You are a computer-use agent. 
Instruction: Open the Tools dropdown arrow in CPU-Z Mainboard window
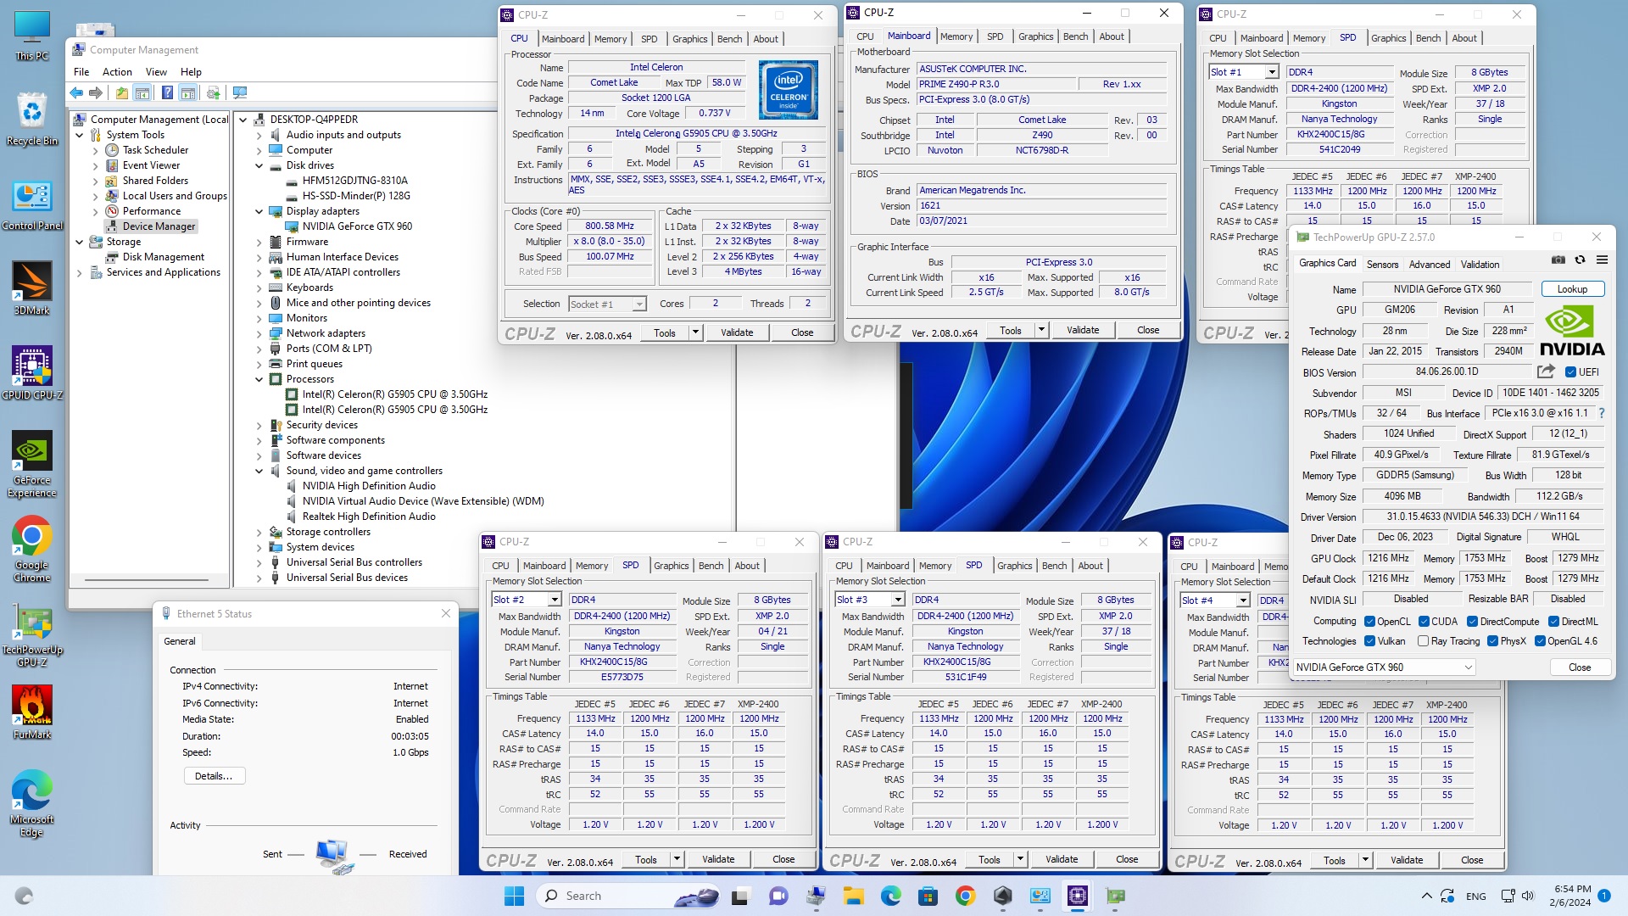[x=1041, y=330]
